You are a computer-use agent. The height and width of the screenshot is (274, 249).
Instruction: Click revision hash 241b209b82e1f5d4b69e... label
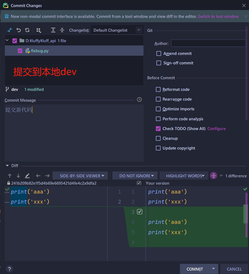point(54,183)
